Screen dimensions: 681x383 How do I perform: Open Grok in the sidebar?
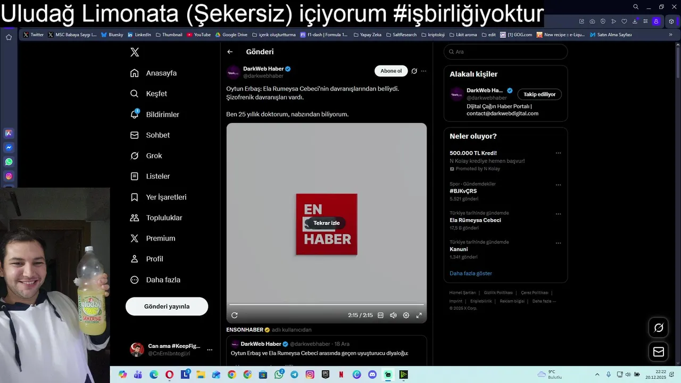(146, 156)
